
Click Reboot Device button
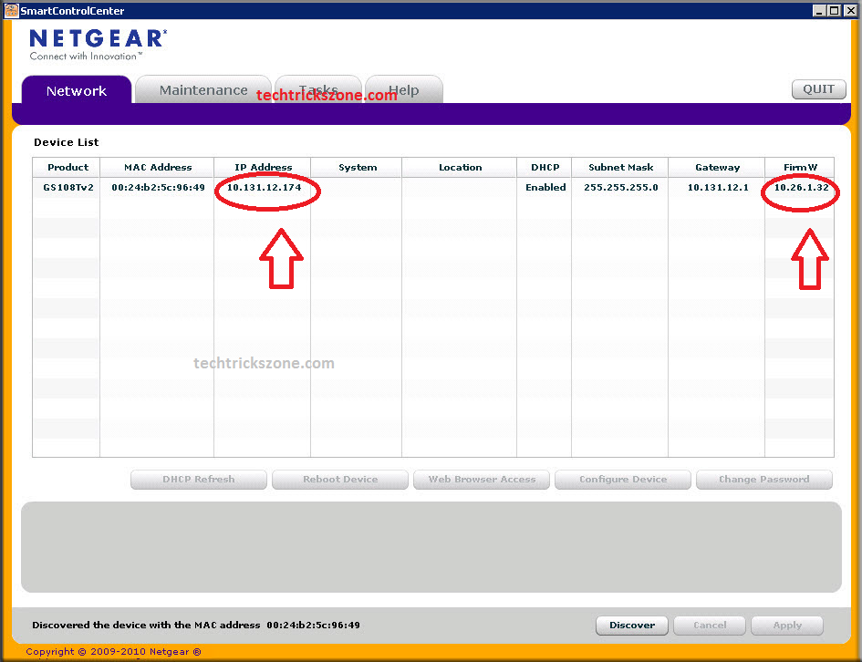340,479
